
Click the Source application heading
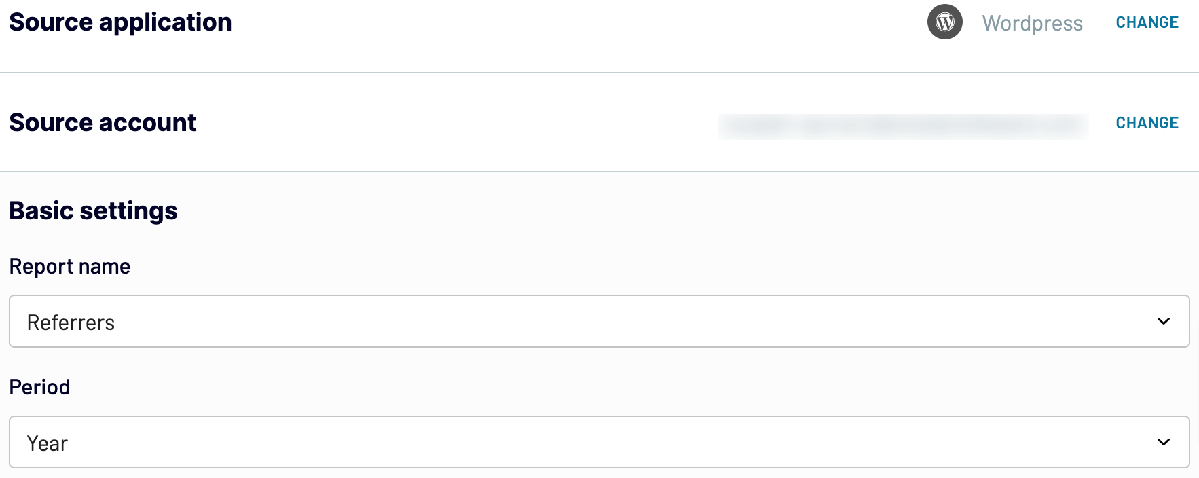tap(120, 22)
